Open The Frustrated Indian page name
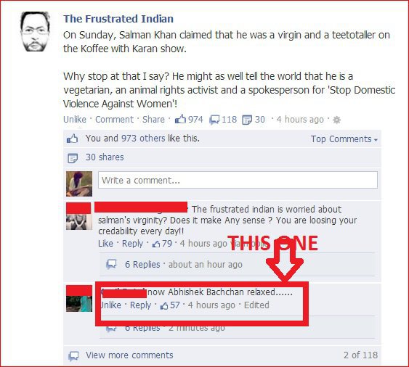 click(118, 19)
